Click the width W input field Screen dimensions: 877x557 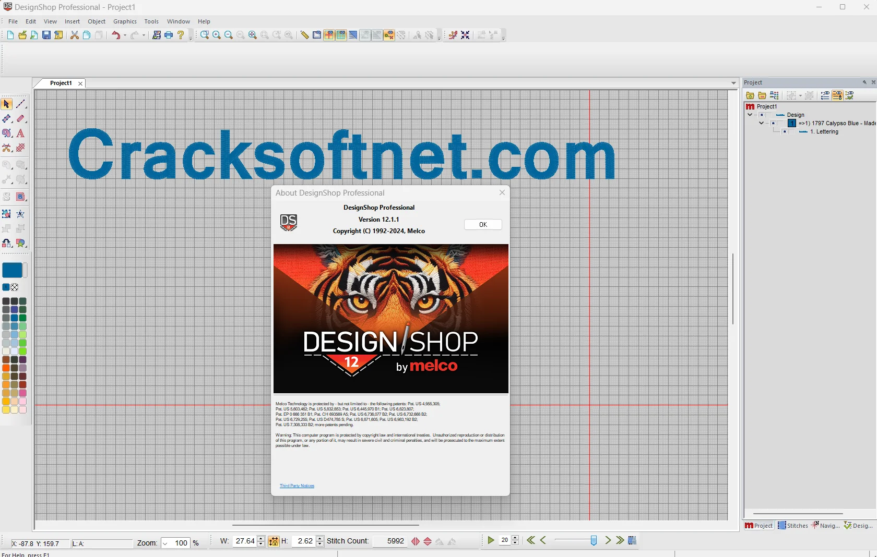click(x=245, y=541)
